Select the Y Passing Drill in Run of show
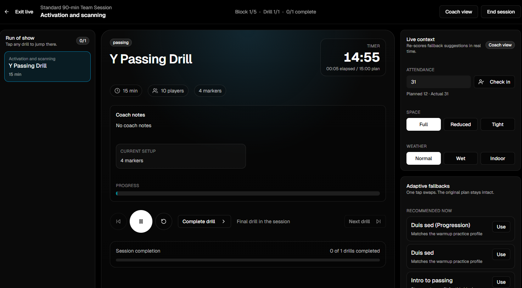The height and width of the screenshot is (288, 522). point(47,66)
